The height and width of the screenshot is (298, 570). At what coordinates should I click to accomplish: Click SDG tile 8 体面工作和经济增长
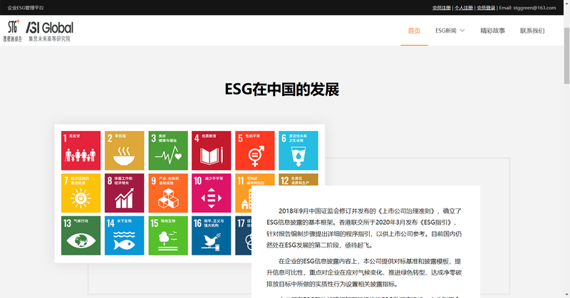(x=124, y=193)
